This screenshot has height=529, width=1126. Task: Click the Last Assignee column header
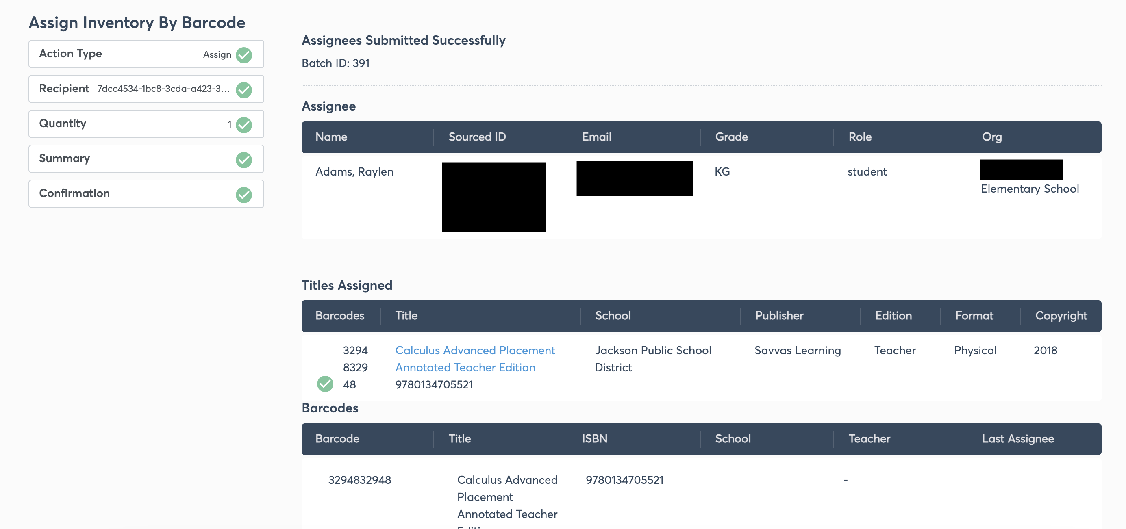1017,438
